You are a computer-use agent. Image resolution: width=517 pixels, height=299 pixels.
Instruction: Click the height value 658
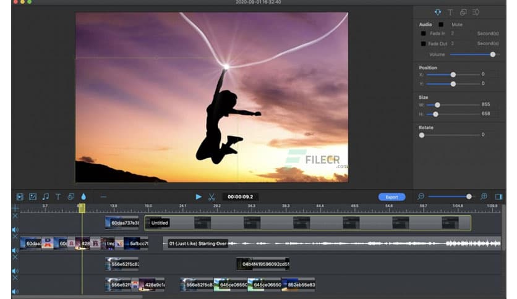click(485, 114)
